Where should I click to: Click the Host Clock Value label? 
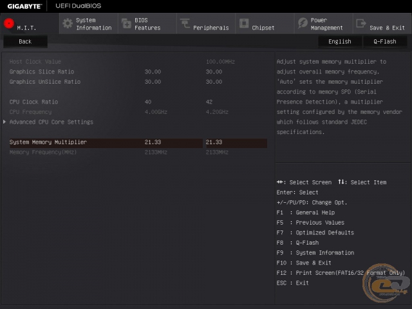click(x=35, y=62)
